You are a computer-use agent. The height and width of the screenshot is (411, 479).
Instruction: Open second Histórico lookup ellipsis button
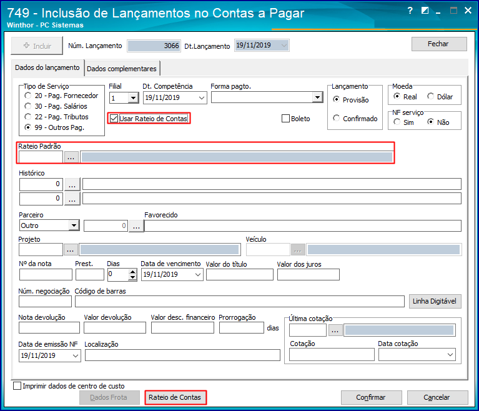pyautogui.click(x=72, y=199)
